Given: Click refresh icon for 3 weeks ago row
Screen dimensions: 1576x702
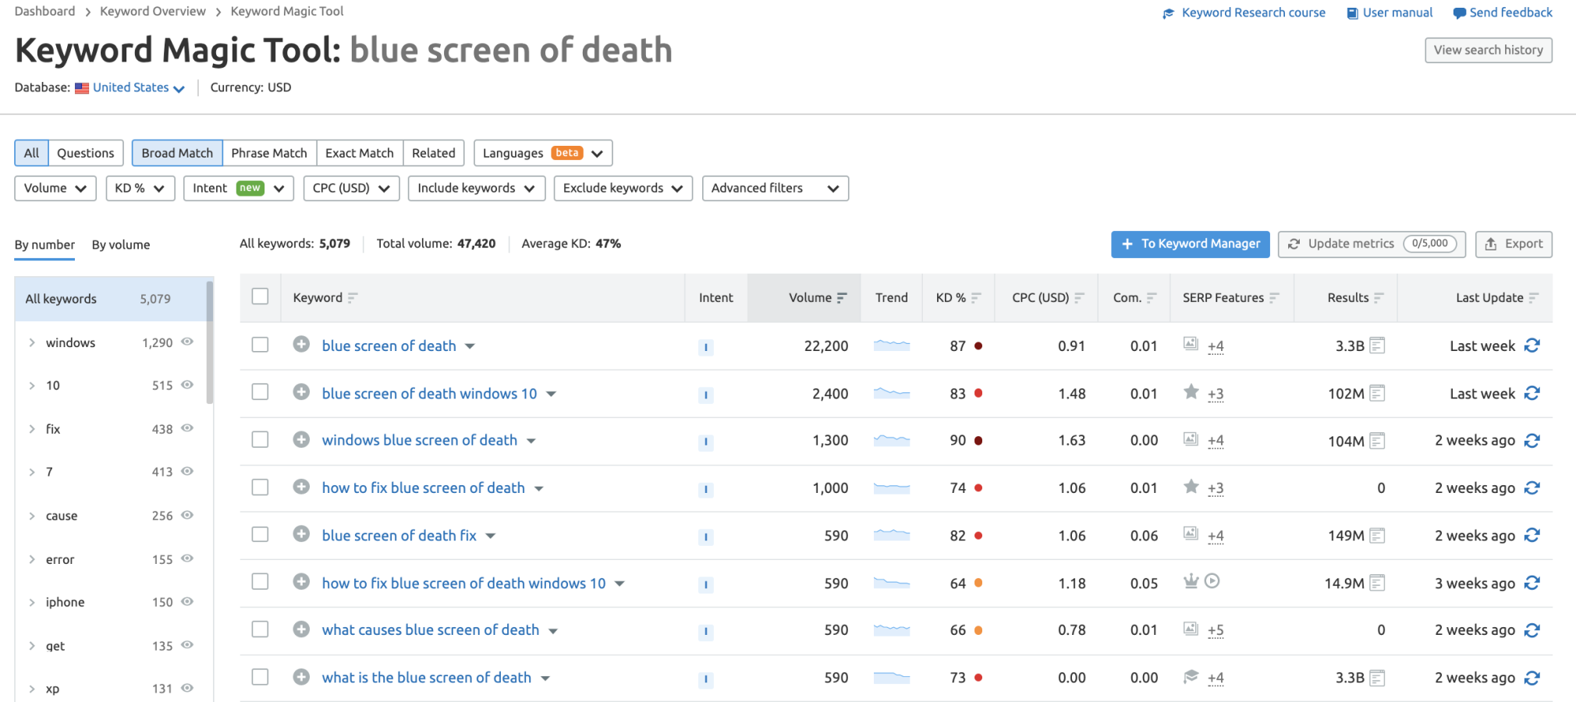Looking at the screenshot, I should pyautogui.click(x=1532, y=583).
